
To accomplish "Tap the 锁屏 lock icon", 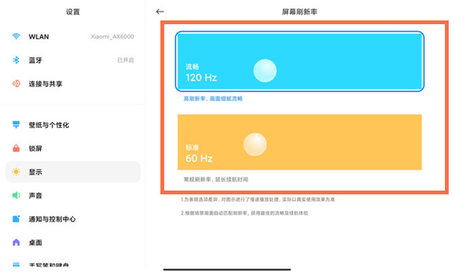I will [16, 148].
